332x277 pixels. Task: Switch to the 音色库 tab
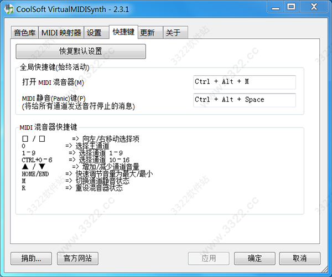pos(24,33)
